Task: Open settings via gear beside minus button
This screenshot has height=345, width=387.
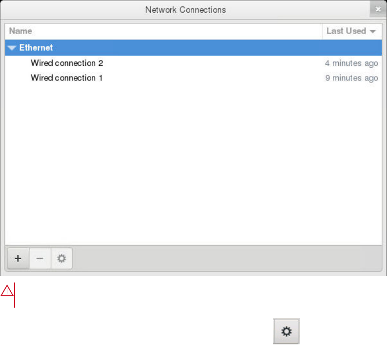Action: [x=61, y=258]
